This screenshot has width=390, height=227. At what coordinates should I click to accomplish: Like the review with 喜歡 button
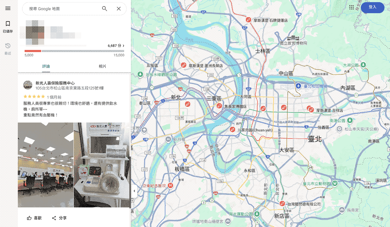(34, 218)
